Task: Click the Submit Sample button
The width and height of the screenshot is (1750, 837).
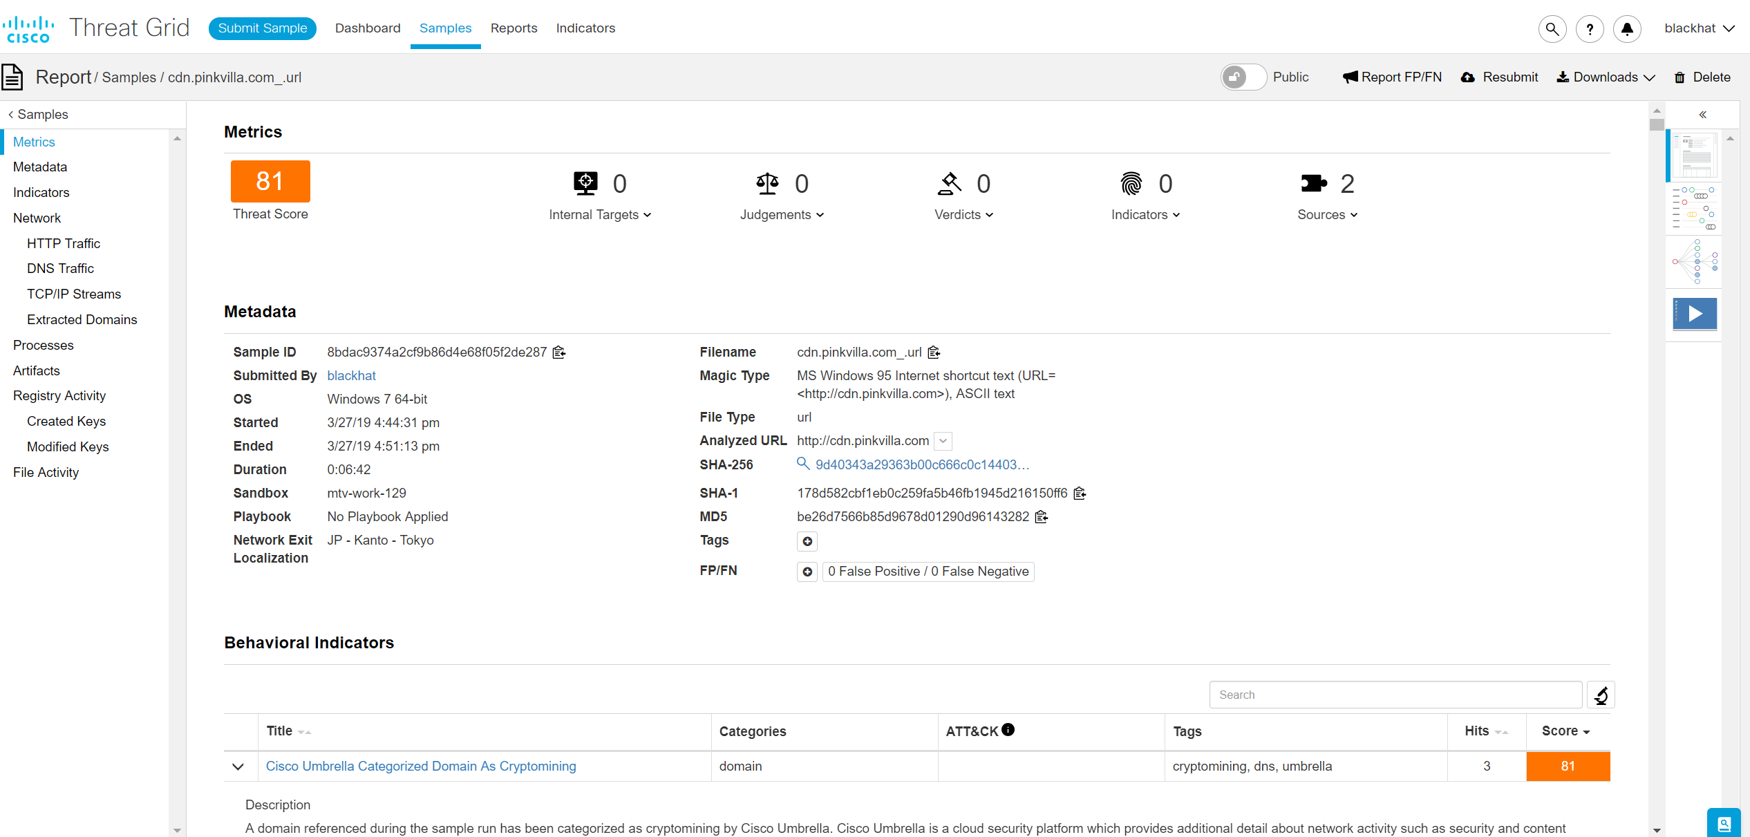Action: coord(263,28)
